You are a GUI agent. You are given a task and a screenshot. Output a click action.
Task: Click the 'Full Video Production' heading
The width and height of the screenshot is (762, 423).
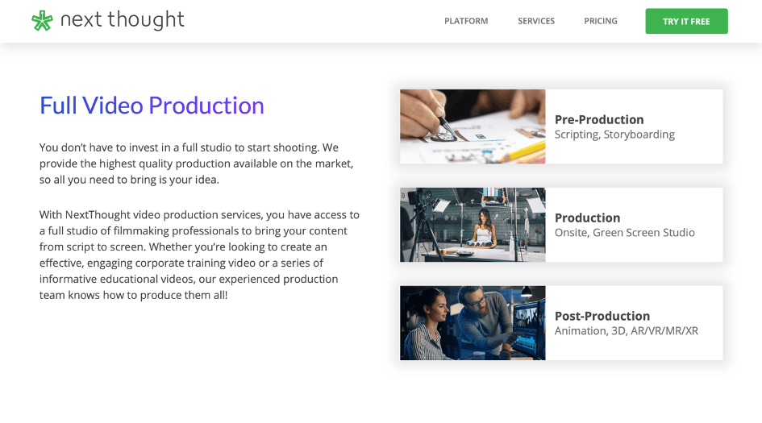(x=152, y=106)
